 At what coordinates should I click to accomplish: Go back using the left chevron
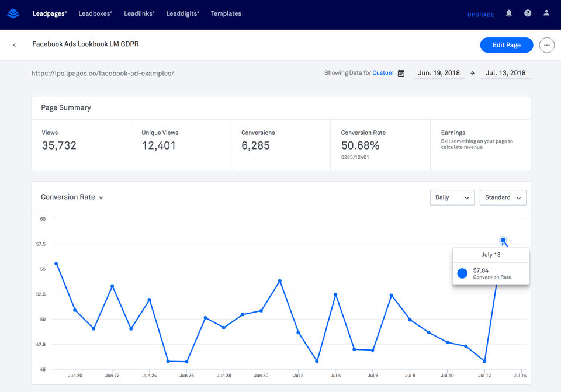click(14, 45)
